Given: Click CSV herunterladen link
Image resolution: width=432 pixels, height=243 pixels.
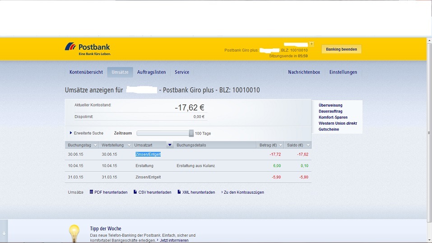Looking at the screenshot, I should click(155, 192).
